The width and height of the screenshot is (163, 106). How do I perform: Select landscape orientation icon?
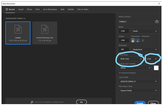pyautogui.click(x=137, y=40)
